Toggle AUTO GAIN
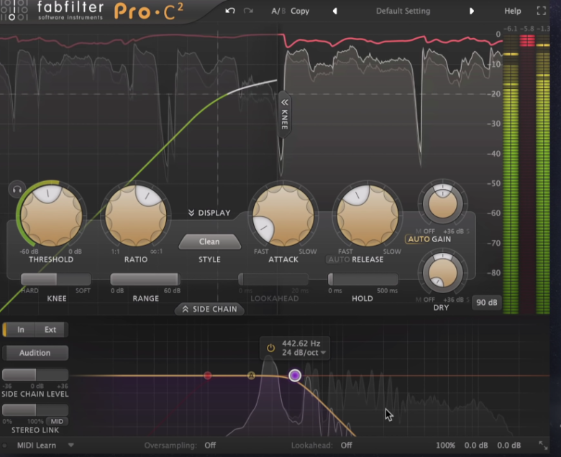Viewport: 561px width, 457px height. [x=429, y=239]
